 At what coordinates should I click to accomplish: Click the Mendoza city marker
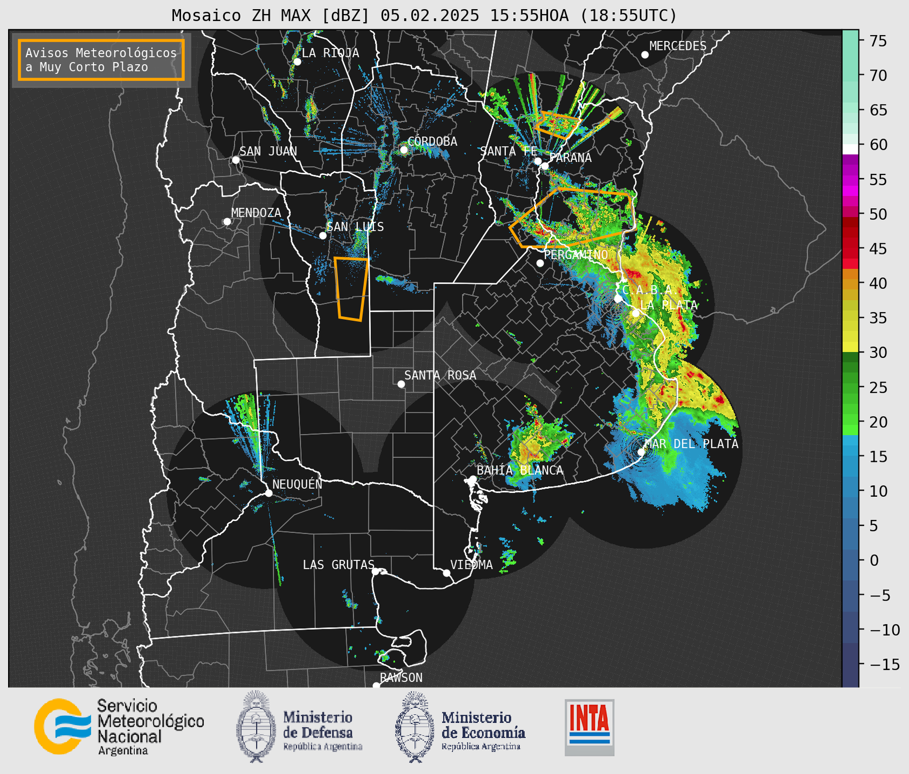[227, 222]
